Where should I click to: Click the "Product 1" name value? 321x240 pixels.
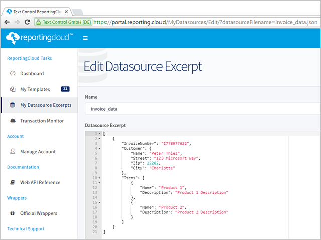(172, 188)
